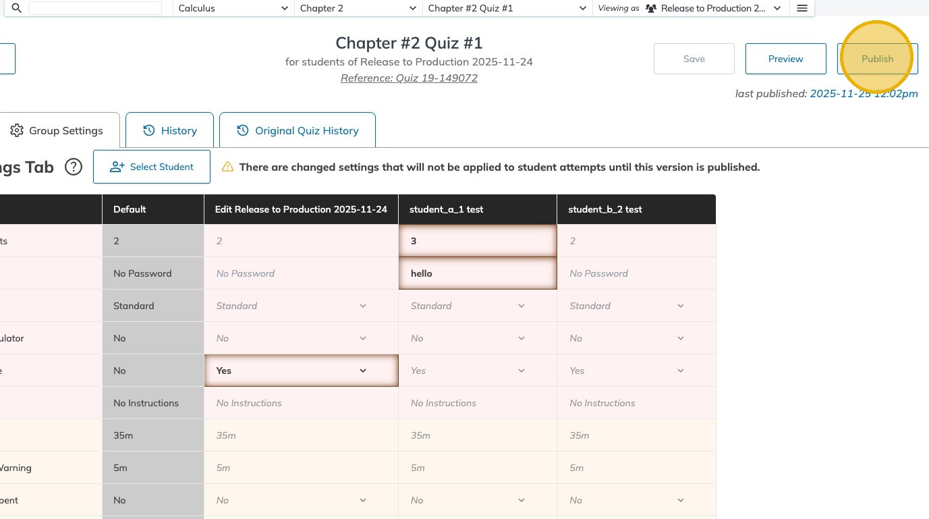Click the Group Settings gear icon
The width and height of the screenshot is (929, 519).
pyautogui.click(x=17, y=131)
